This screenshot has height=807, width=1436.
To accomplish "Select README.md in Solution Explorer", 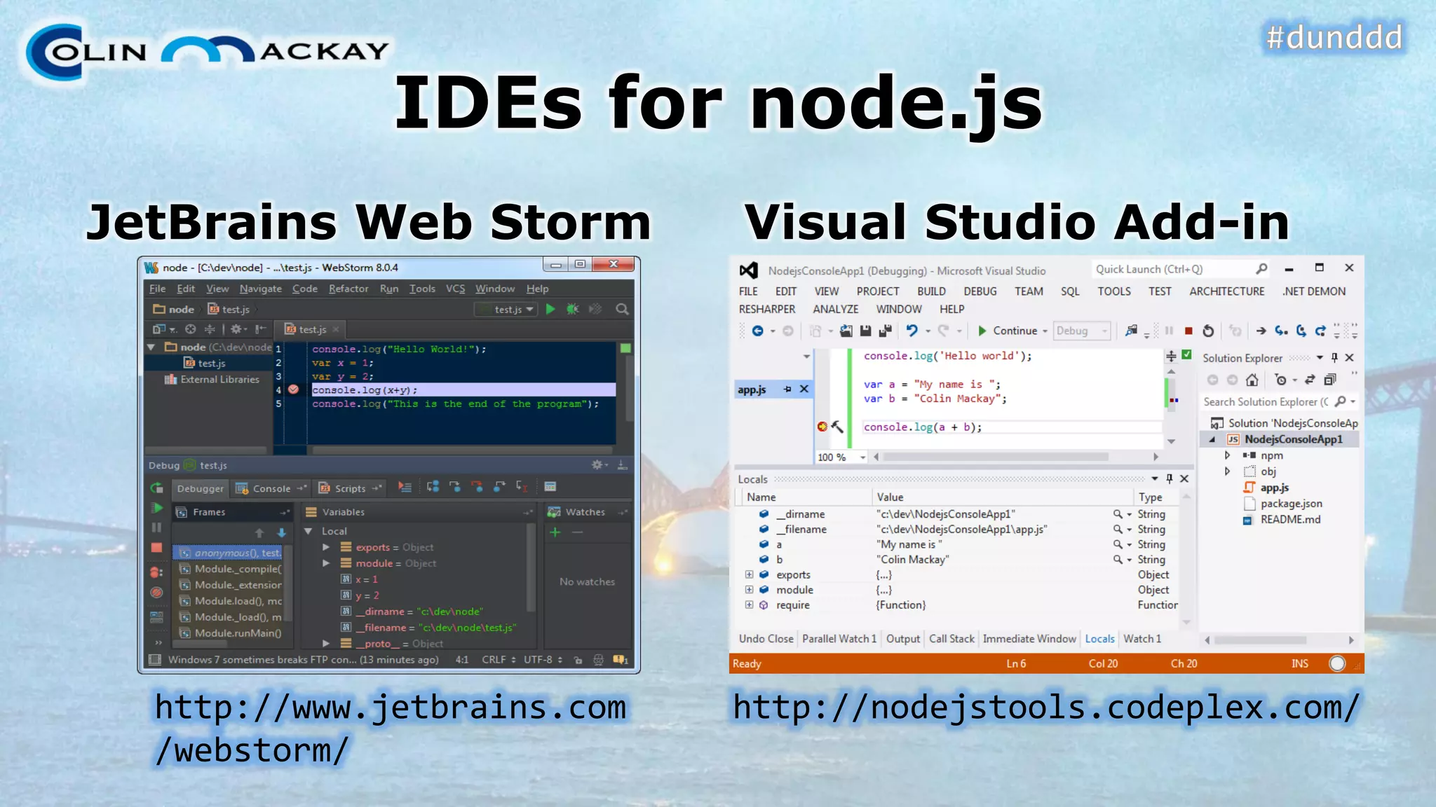I will point(1290,519).
